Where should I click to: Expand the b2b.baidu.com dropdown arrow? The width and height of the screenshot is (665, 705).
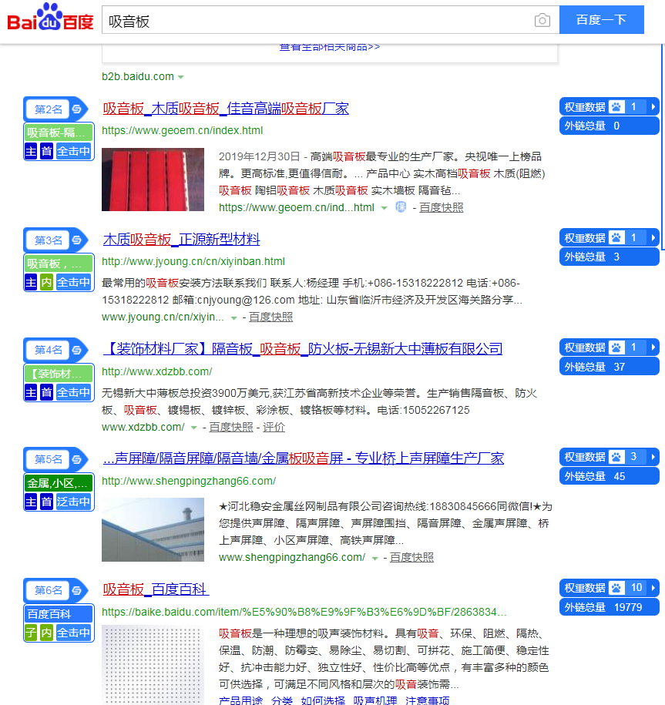tap(181, 77)
